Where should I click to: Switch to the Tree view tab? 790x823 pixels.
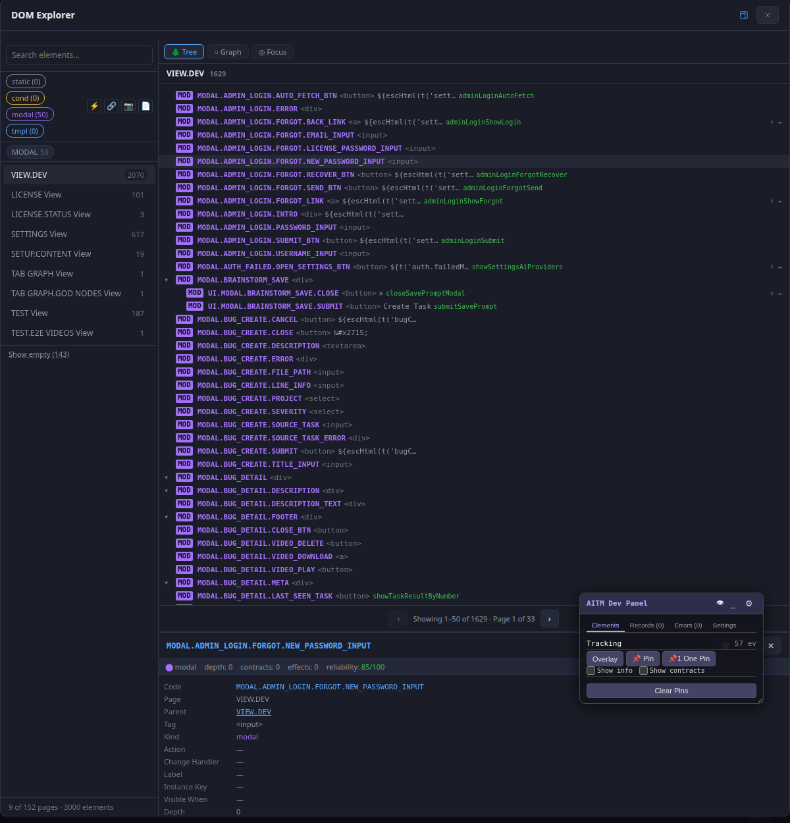(184, 52)
